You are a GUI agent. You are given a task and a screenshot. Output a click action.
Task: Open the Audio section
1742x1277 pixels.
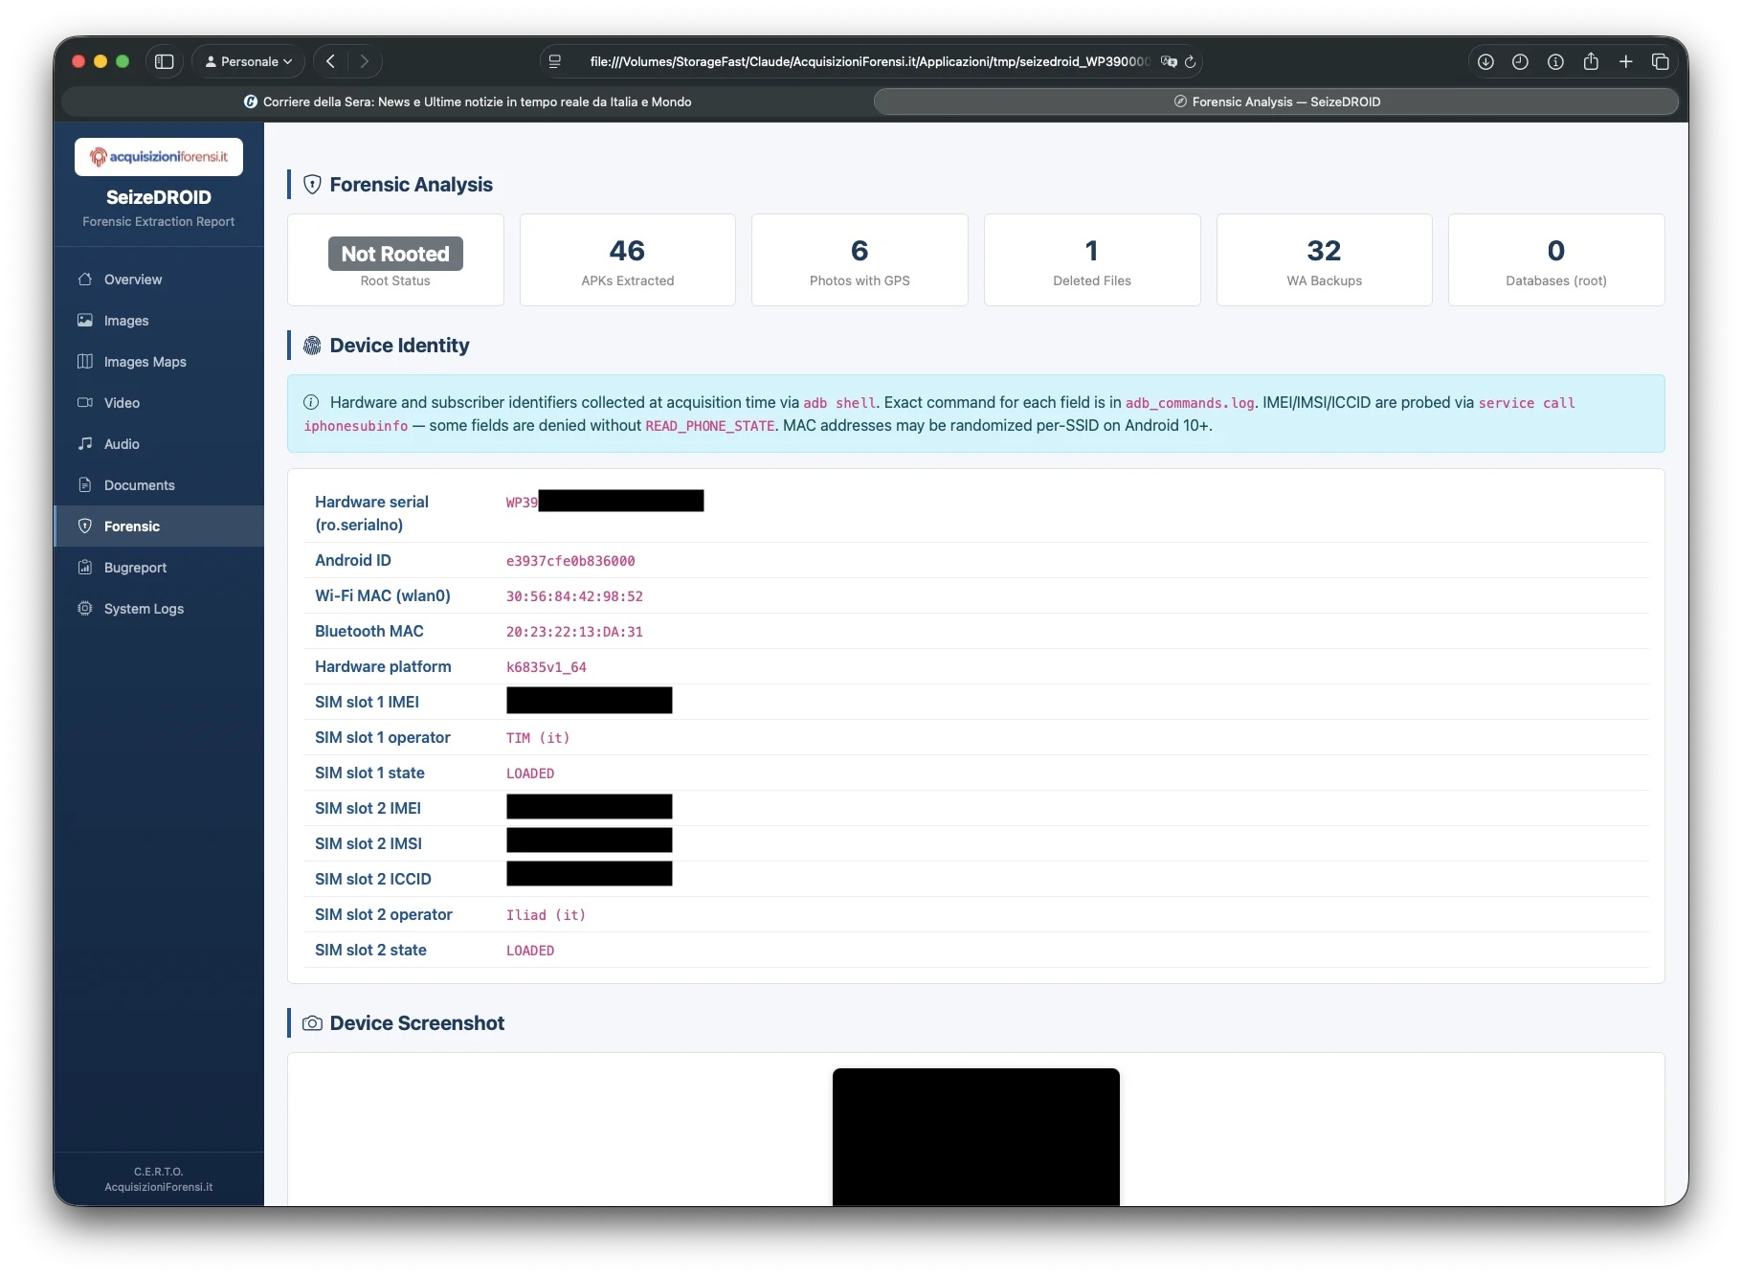click(x=123, y=443)
